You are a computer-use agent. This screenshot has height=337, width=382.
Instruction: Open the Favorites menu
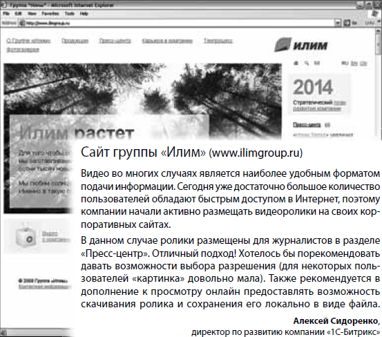[x=50, y=14]
